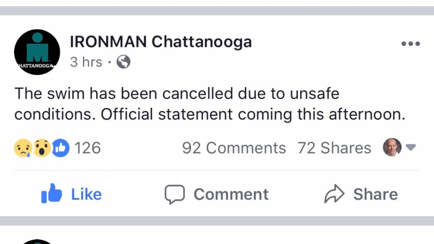Tap the share arrow icon
The height and width of the screenshot is (244, 434).
[x=334, y=194]
